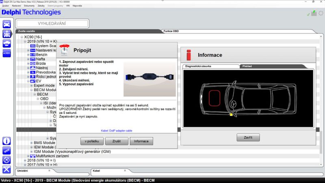Expand the Benzín tree node
The width and height of the screenshot is (325, 183).
click(28, 54)
